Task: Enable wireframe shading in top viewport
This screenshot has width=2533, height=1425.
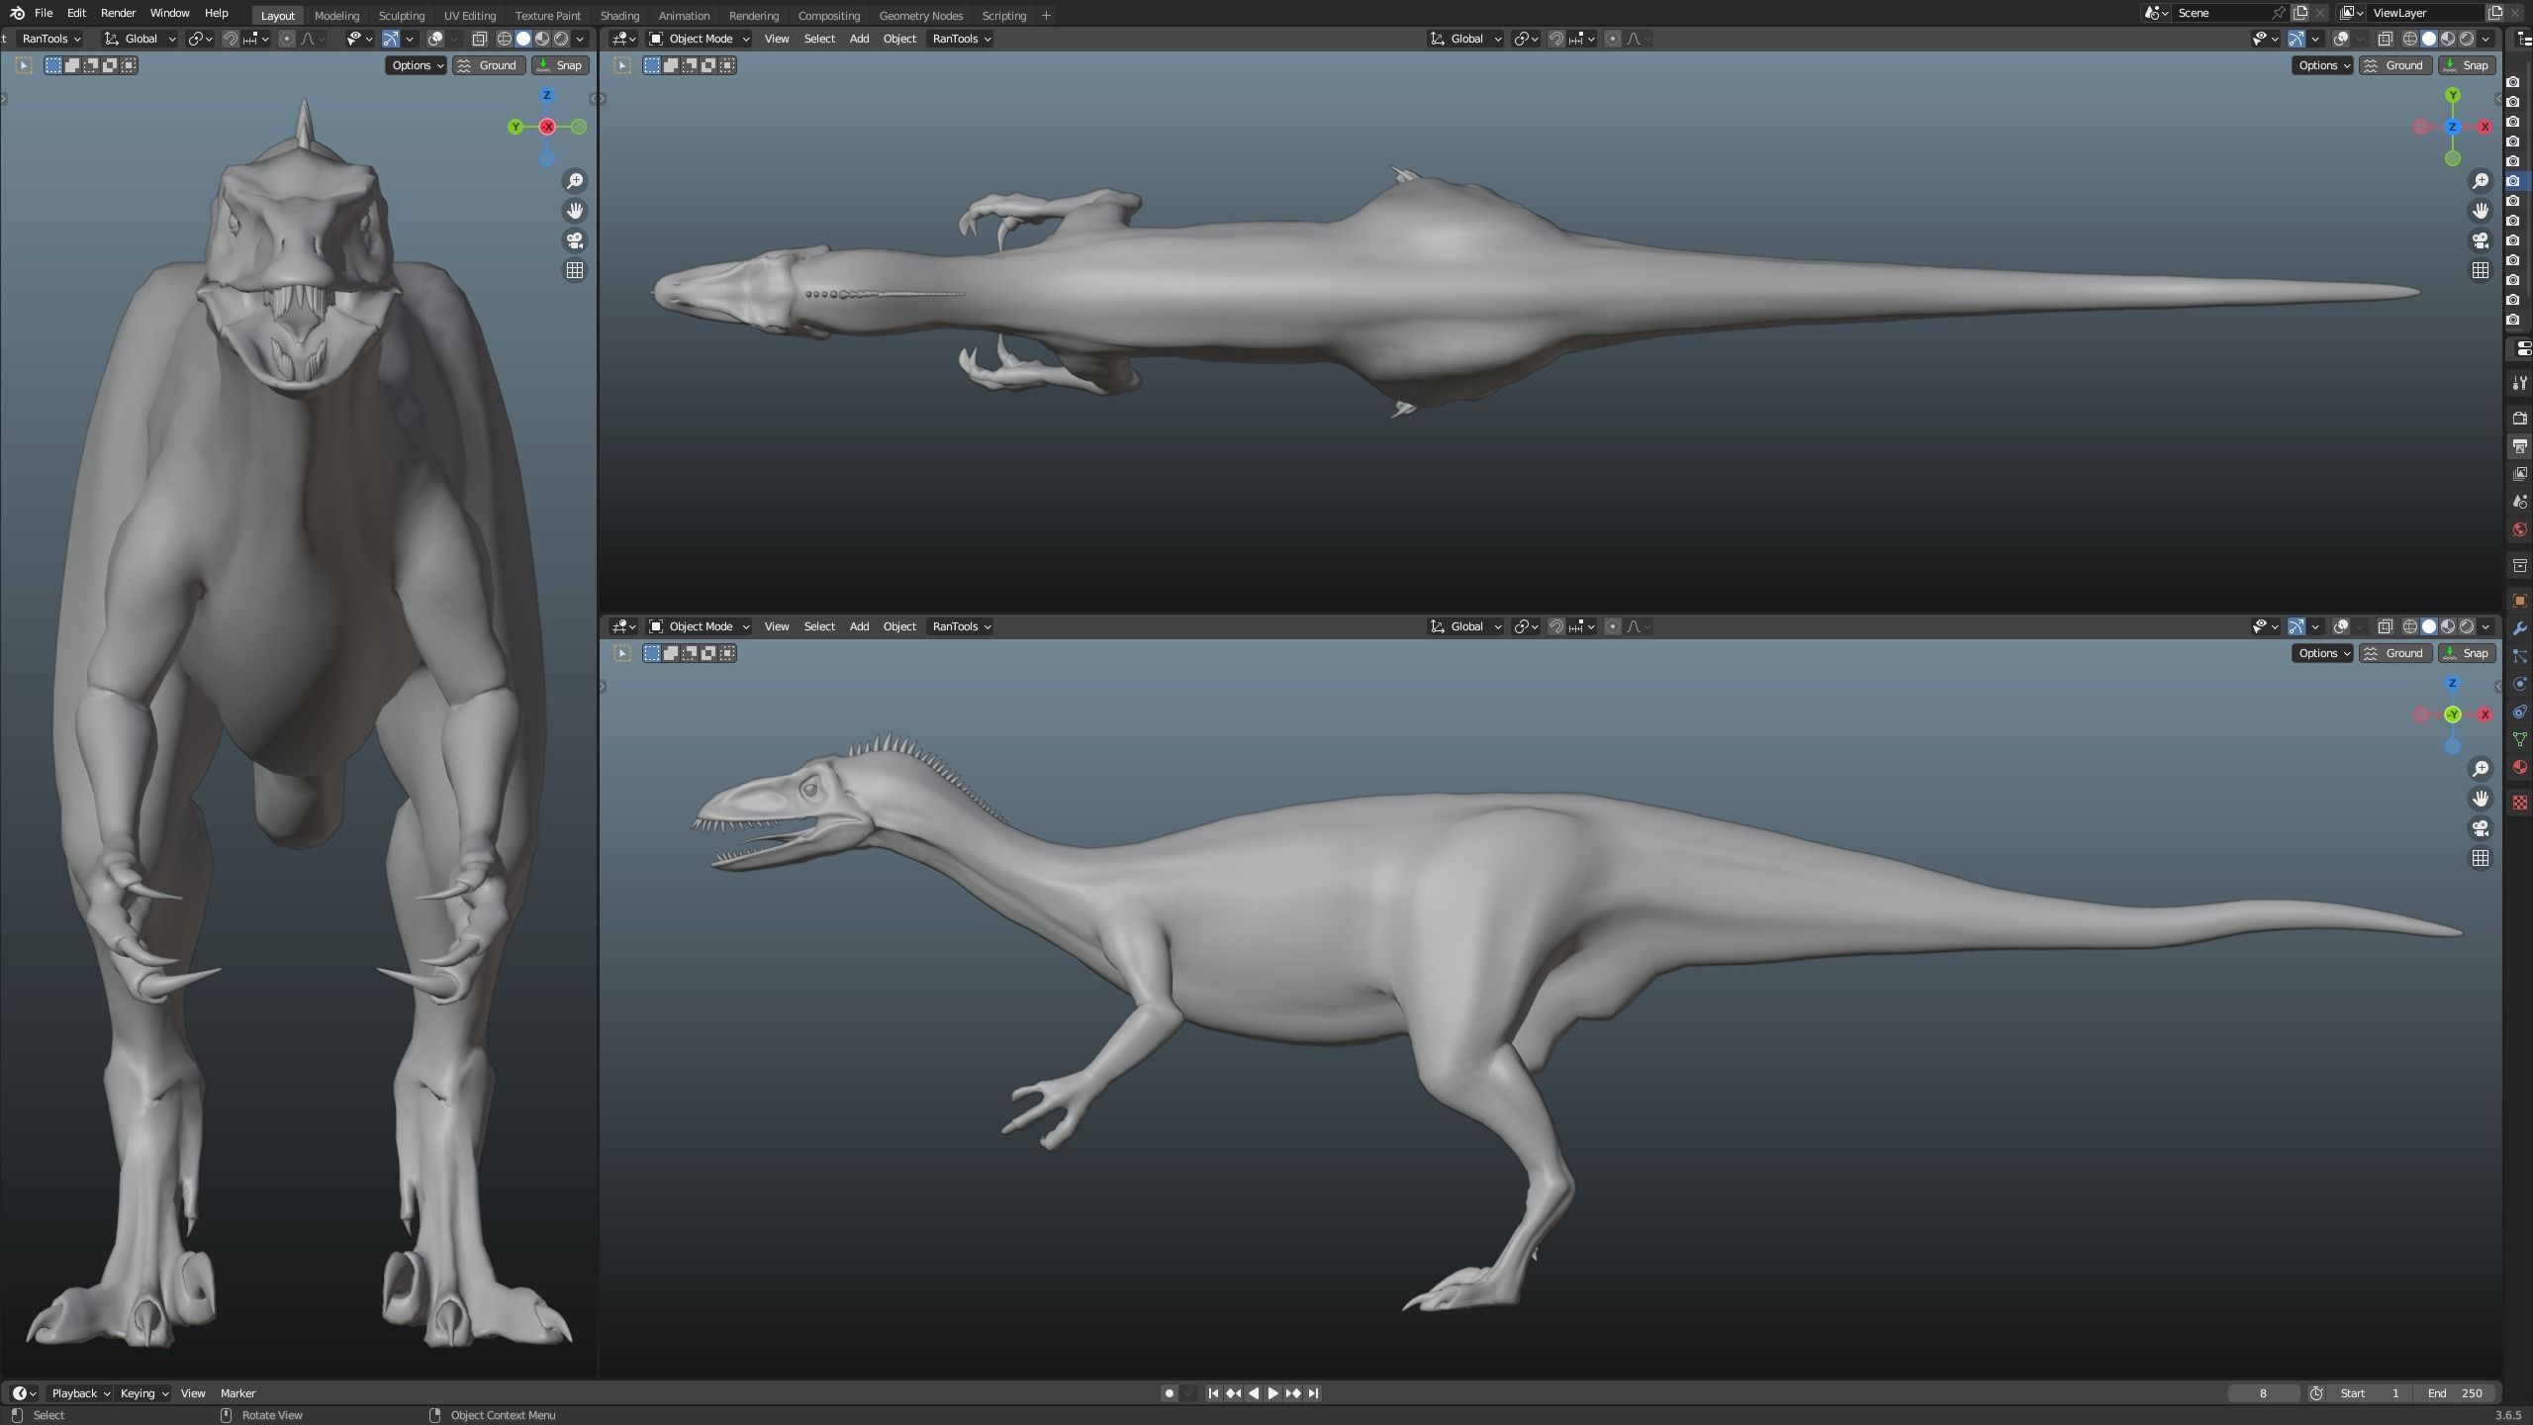Action: pos(2410,39)
